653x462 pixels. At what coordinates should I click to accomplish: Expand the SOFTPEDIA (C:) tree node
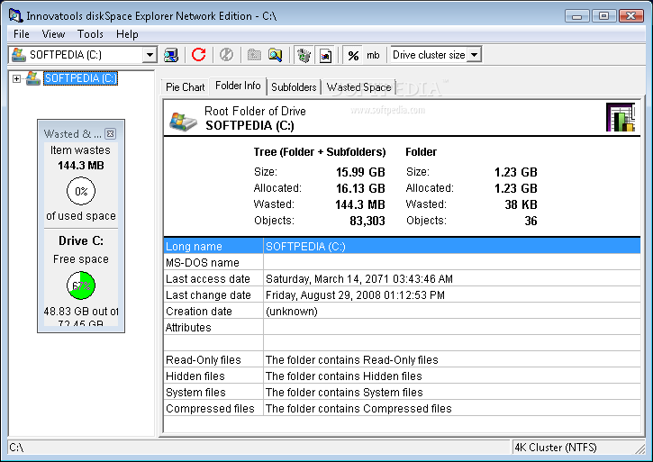(16, 78)
